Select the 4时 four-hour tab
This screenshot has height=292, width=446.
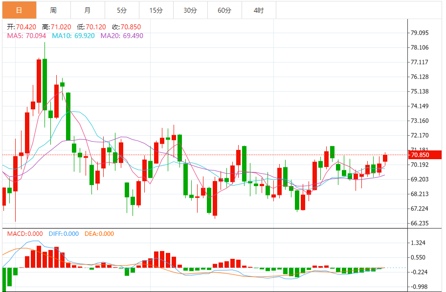(x=259, y=10)
